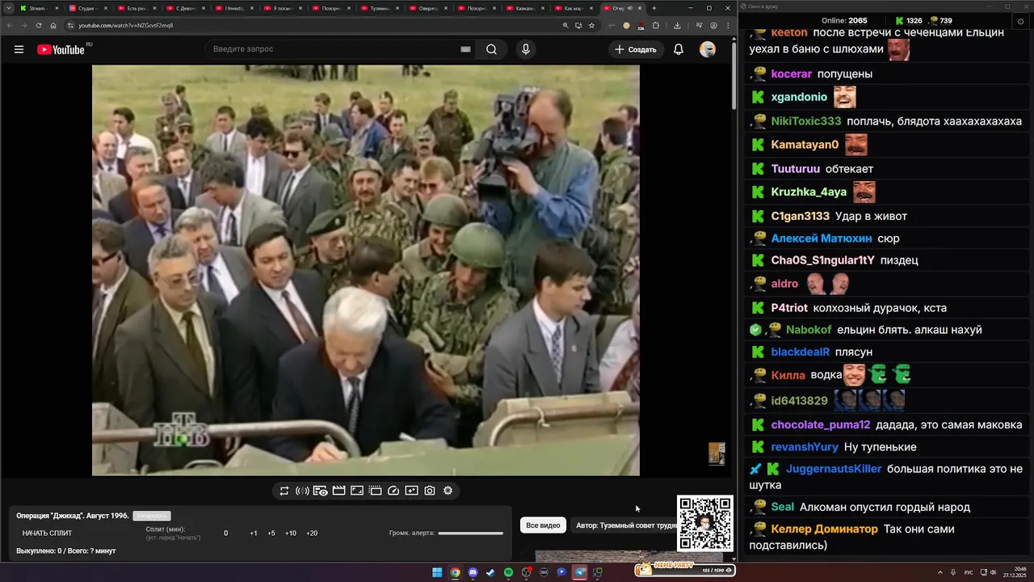Open the browser tab search dropdown

[x=10, y=8]
